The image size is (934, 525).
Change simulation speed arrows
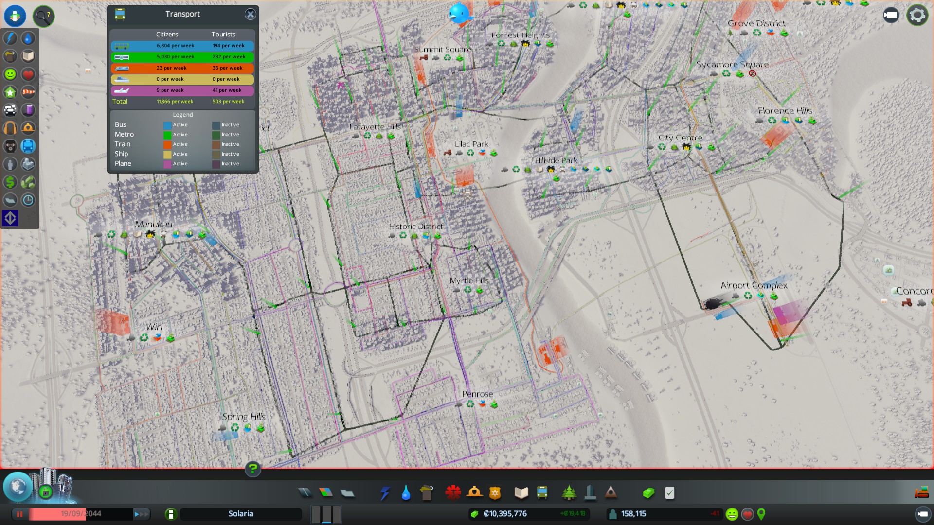pos(142,514)
